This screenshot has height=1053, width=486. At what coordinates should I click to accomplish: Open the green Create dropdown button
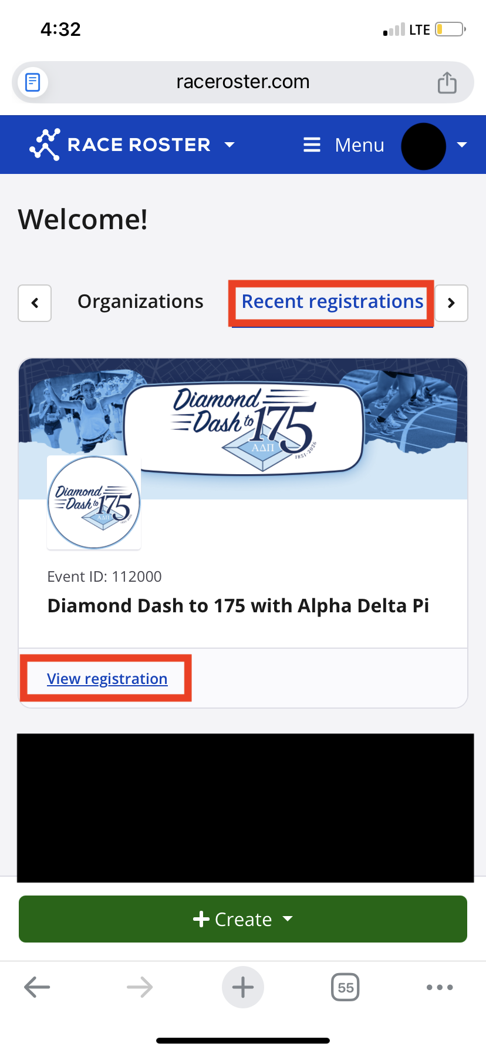(x=243, y=919)
